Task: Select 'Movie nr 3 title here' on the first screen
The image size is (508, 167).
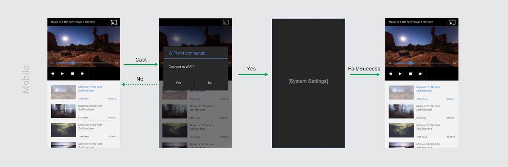Action: click(x=90, y=125)
